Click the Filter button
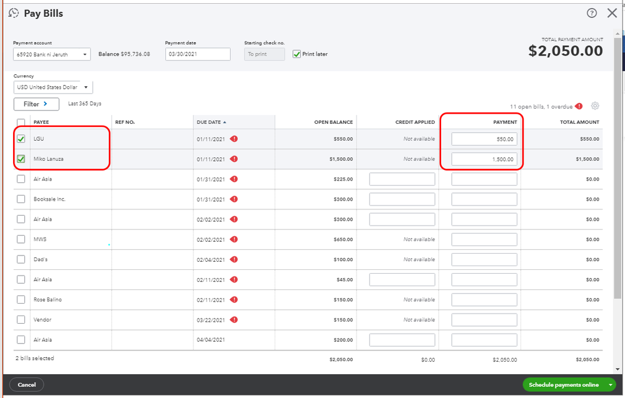This screenshot has height=398, width=625. (x=36, y=104)
